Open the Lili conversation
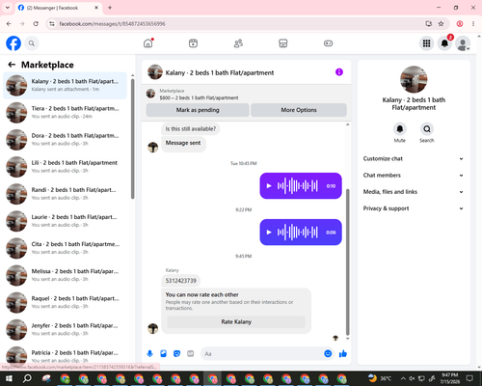 point(65,167)
